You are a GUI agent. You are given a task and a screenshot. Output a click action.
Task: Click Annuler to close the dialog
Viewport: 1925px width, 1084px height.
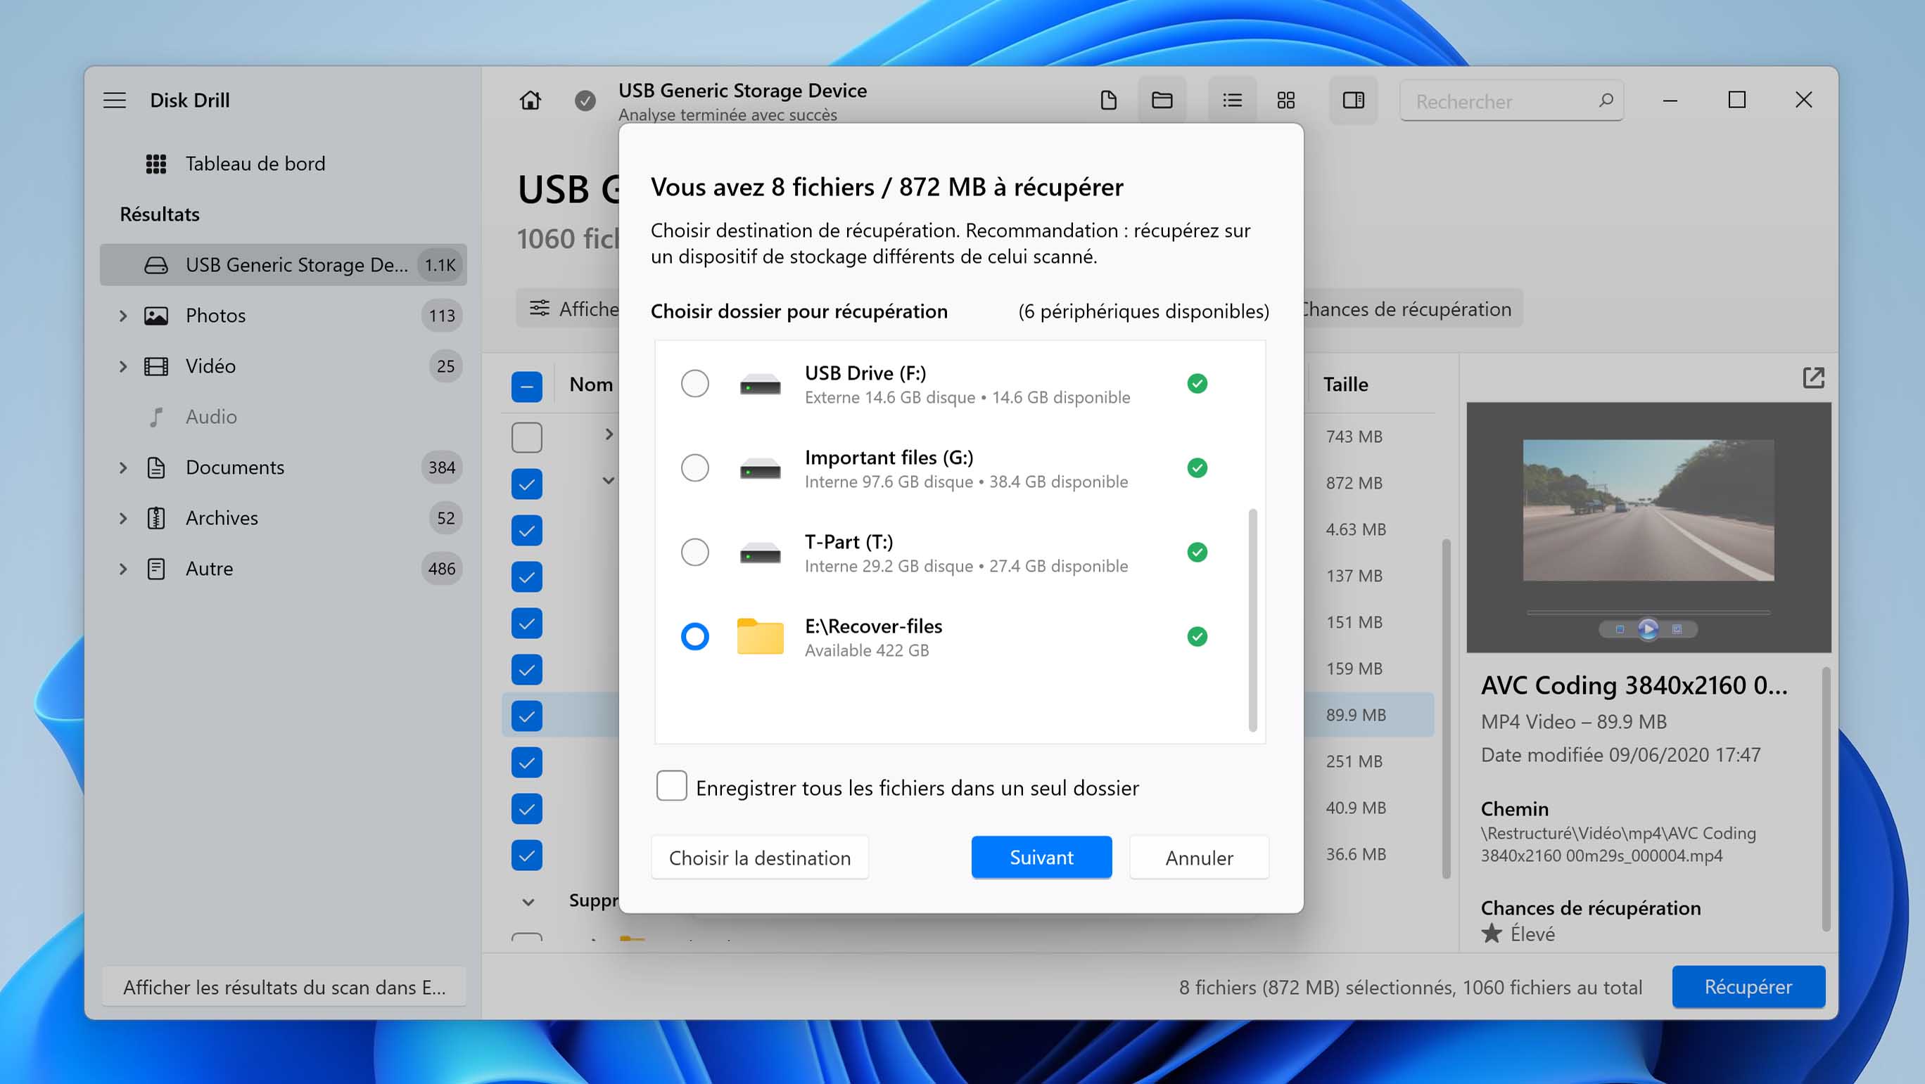pyautogui.click(x=1199, y=857)
